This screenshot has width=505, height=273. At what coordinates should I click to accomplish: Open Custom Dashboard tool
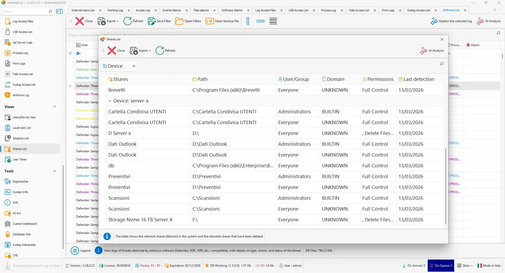tap(25, 224)
